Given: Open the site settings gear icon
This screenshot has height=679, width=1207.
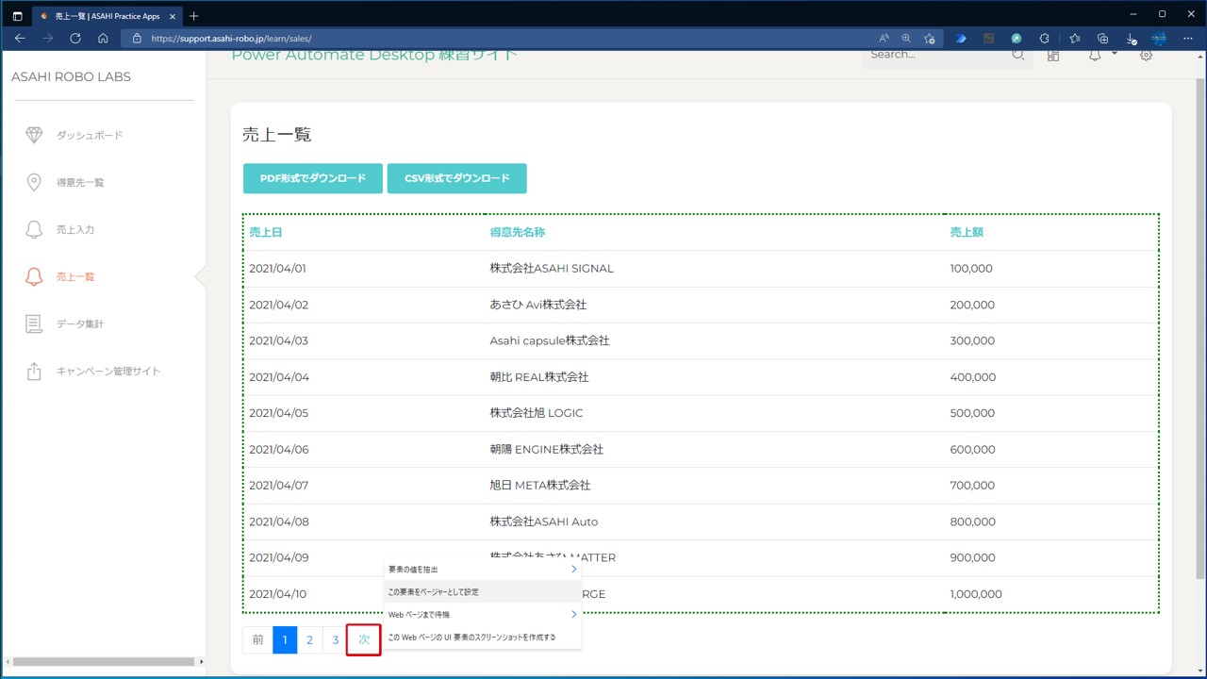Looking at the screenshot, I should coord(1146,55).
